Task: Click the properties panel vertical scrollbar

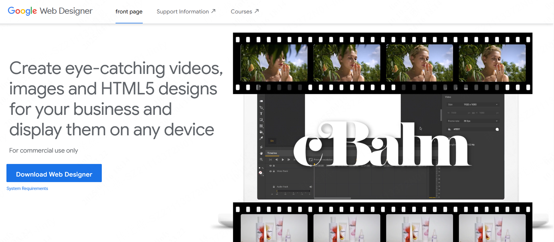Action: (441, 115)
